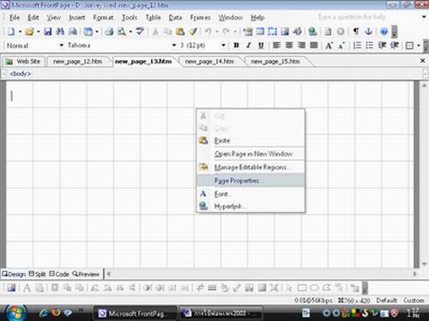429x321 pixels.
Task: Click the Bold formatting button
Action: coord(236,45)
